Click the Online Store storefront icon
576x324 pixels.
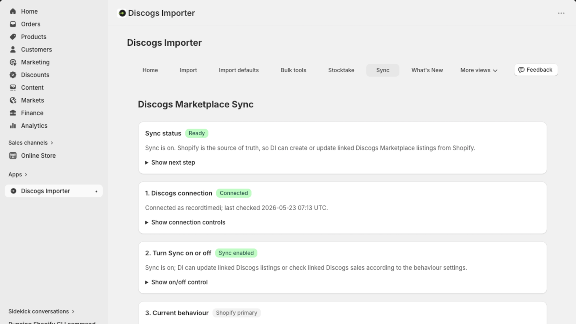(x=13, y=156)
